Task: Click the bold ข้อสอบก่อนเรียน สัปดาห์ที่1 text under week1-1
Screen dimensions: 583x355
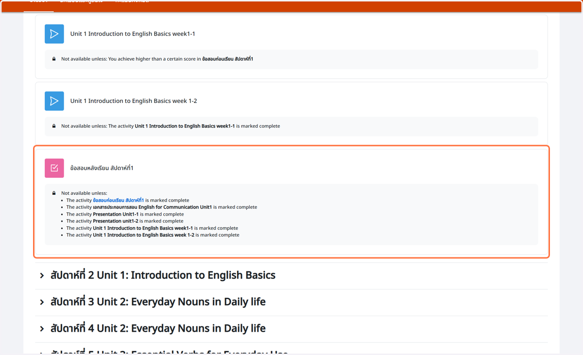Action: (228, 59)
